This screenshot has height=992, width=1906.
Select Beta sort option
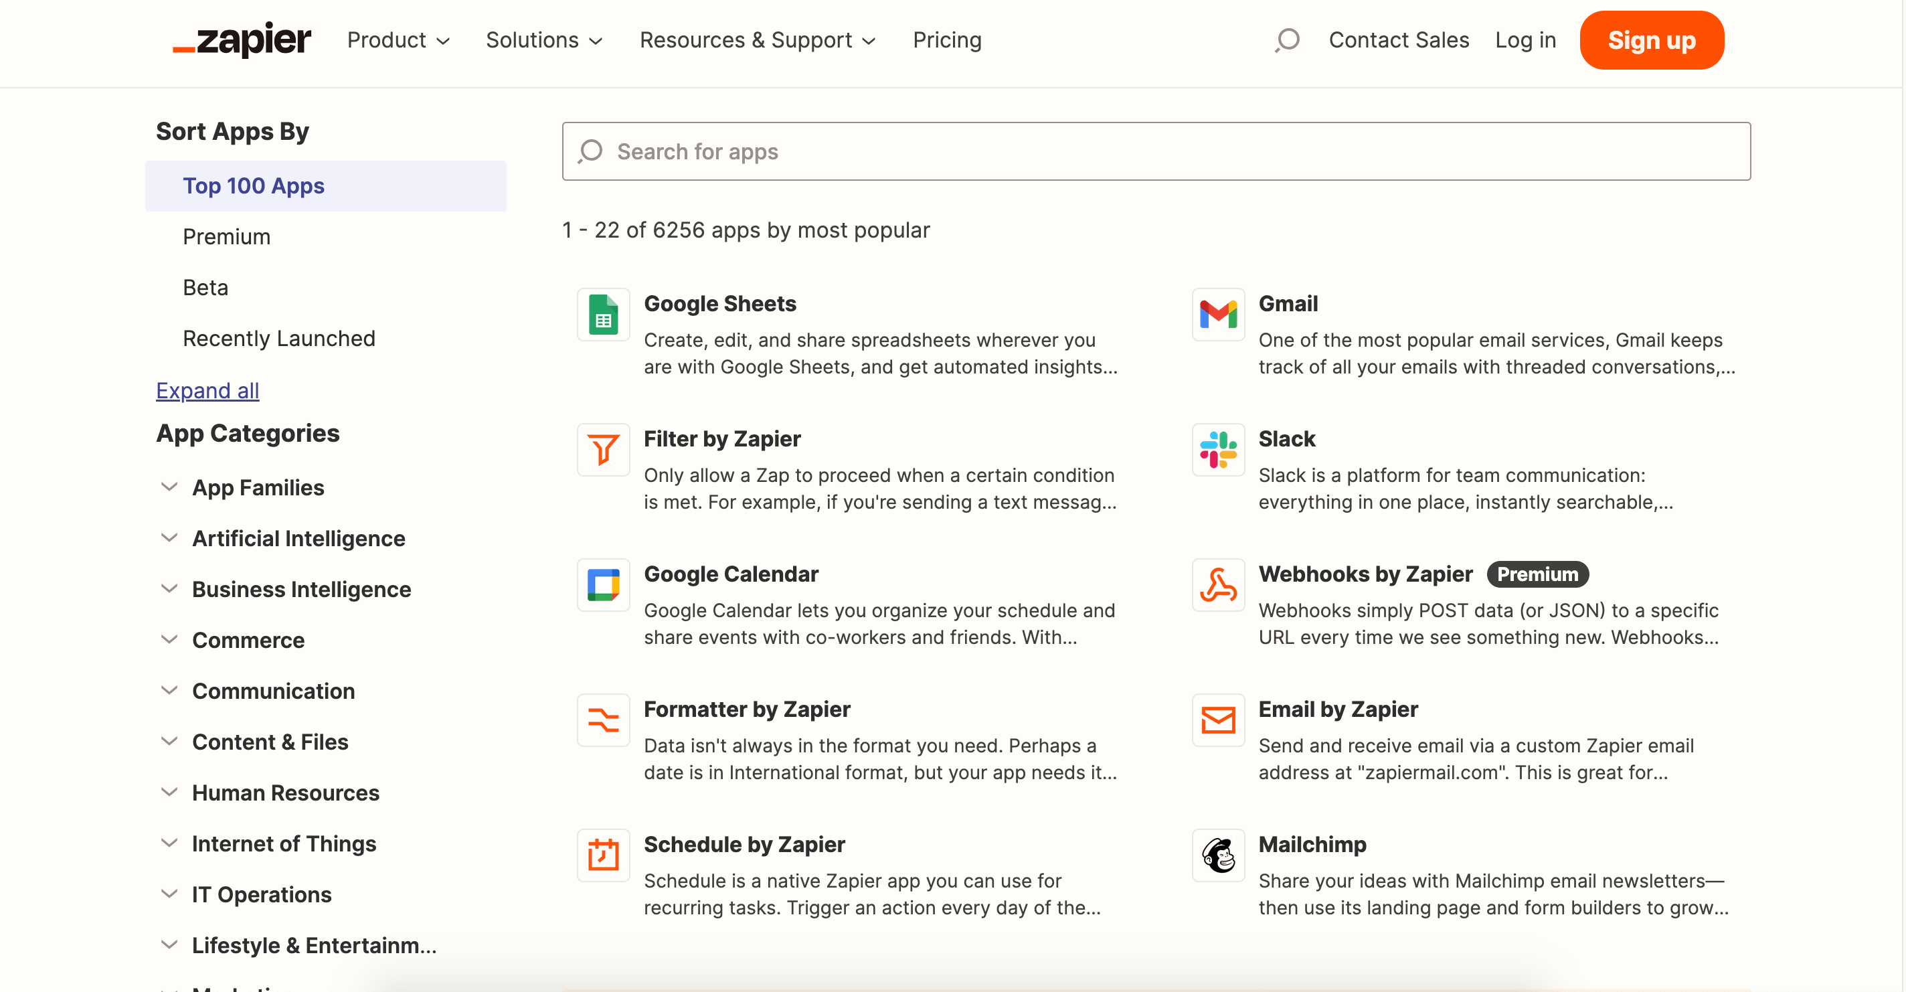pos(205,287)
